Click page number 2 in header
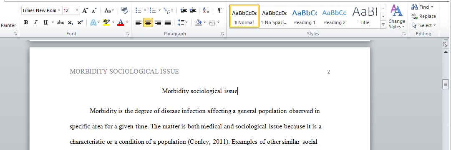The image size is (451, 150). pos(328,72)
